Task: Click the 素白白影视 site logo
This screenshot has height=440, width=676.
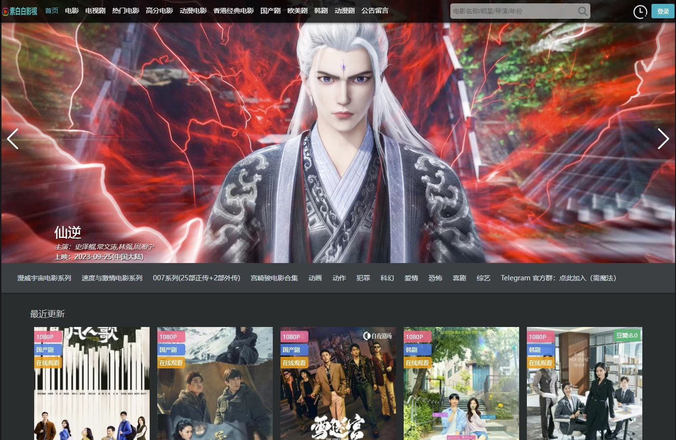Action: (20, 11)
